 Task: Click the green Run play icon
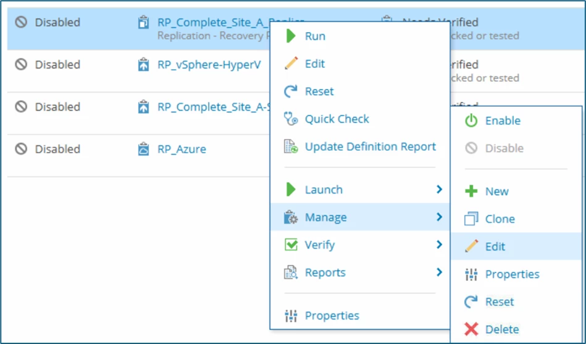click(x=291, y=36)
